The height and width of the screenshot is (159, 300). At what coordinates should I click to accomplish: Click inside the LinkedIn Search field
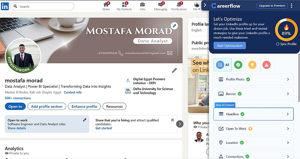coord(42,7)
